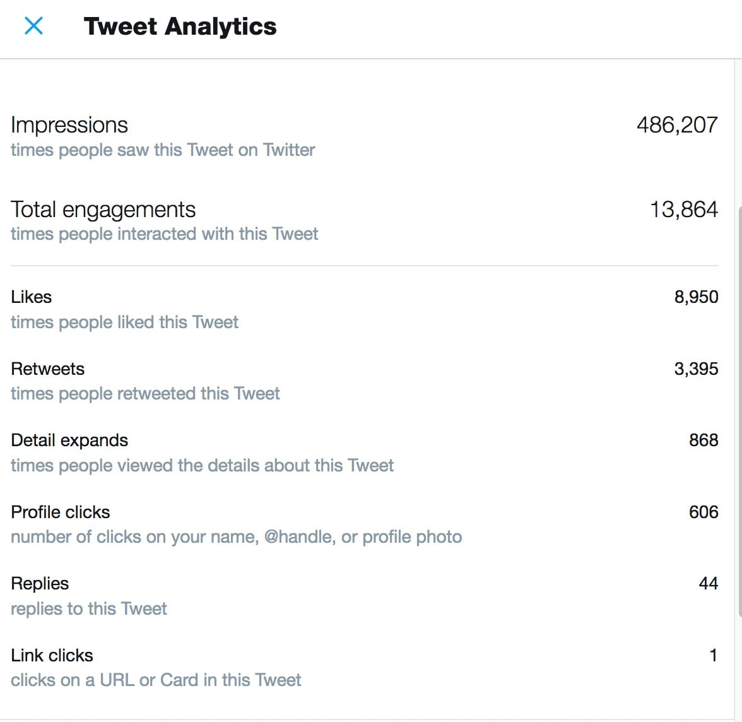Click the 486,207 impressions count
Screen dimensions: 742x722
point(677,125)
